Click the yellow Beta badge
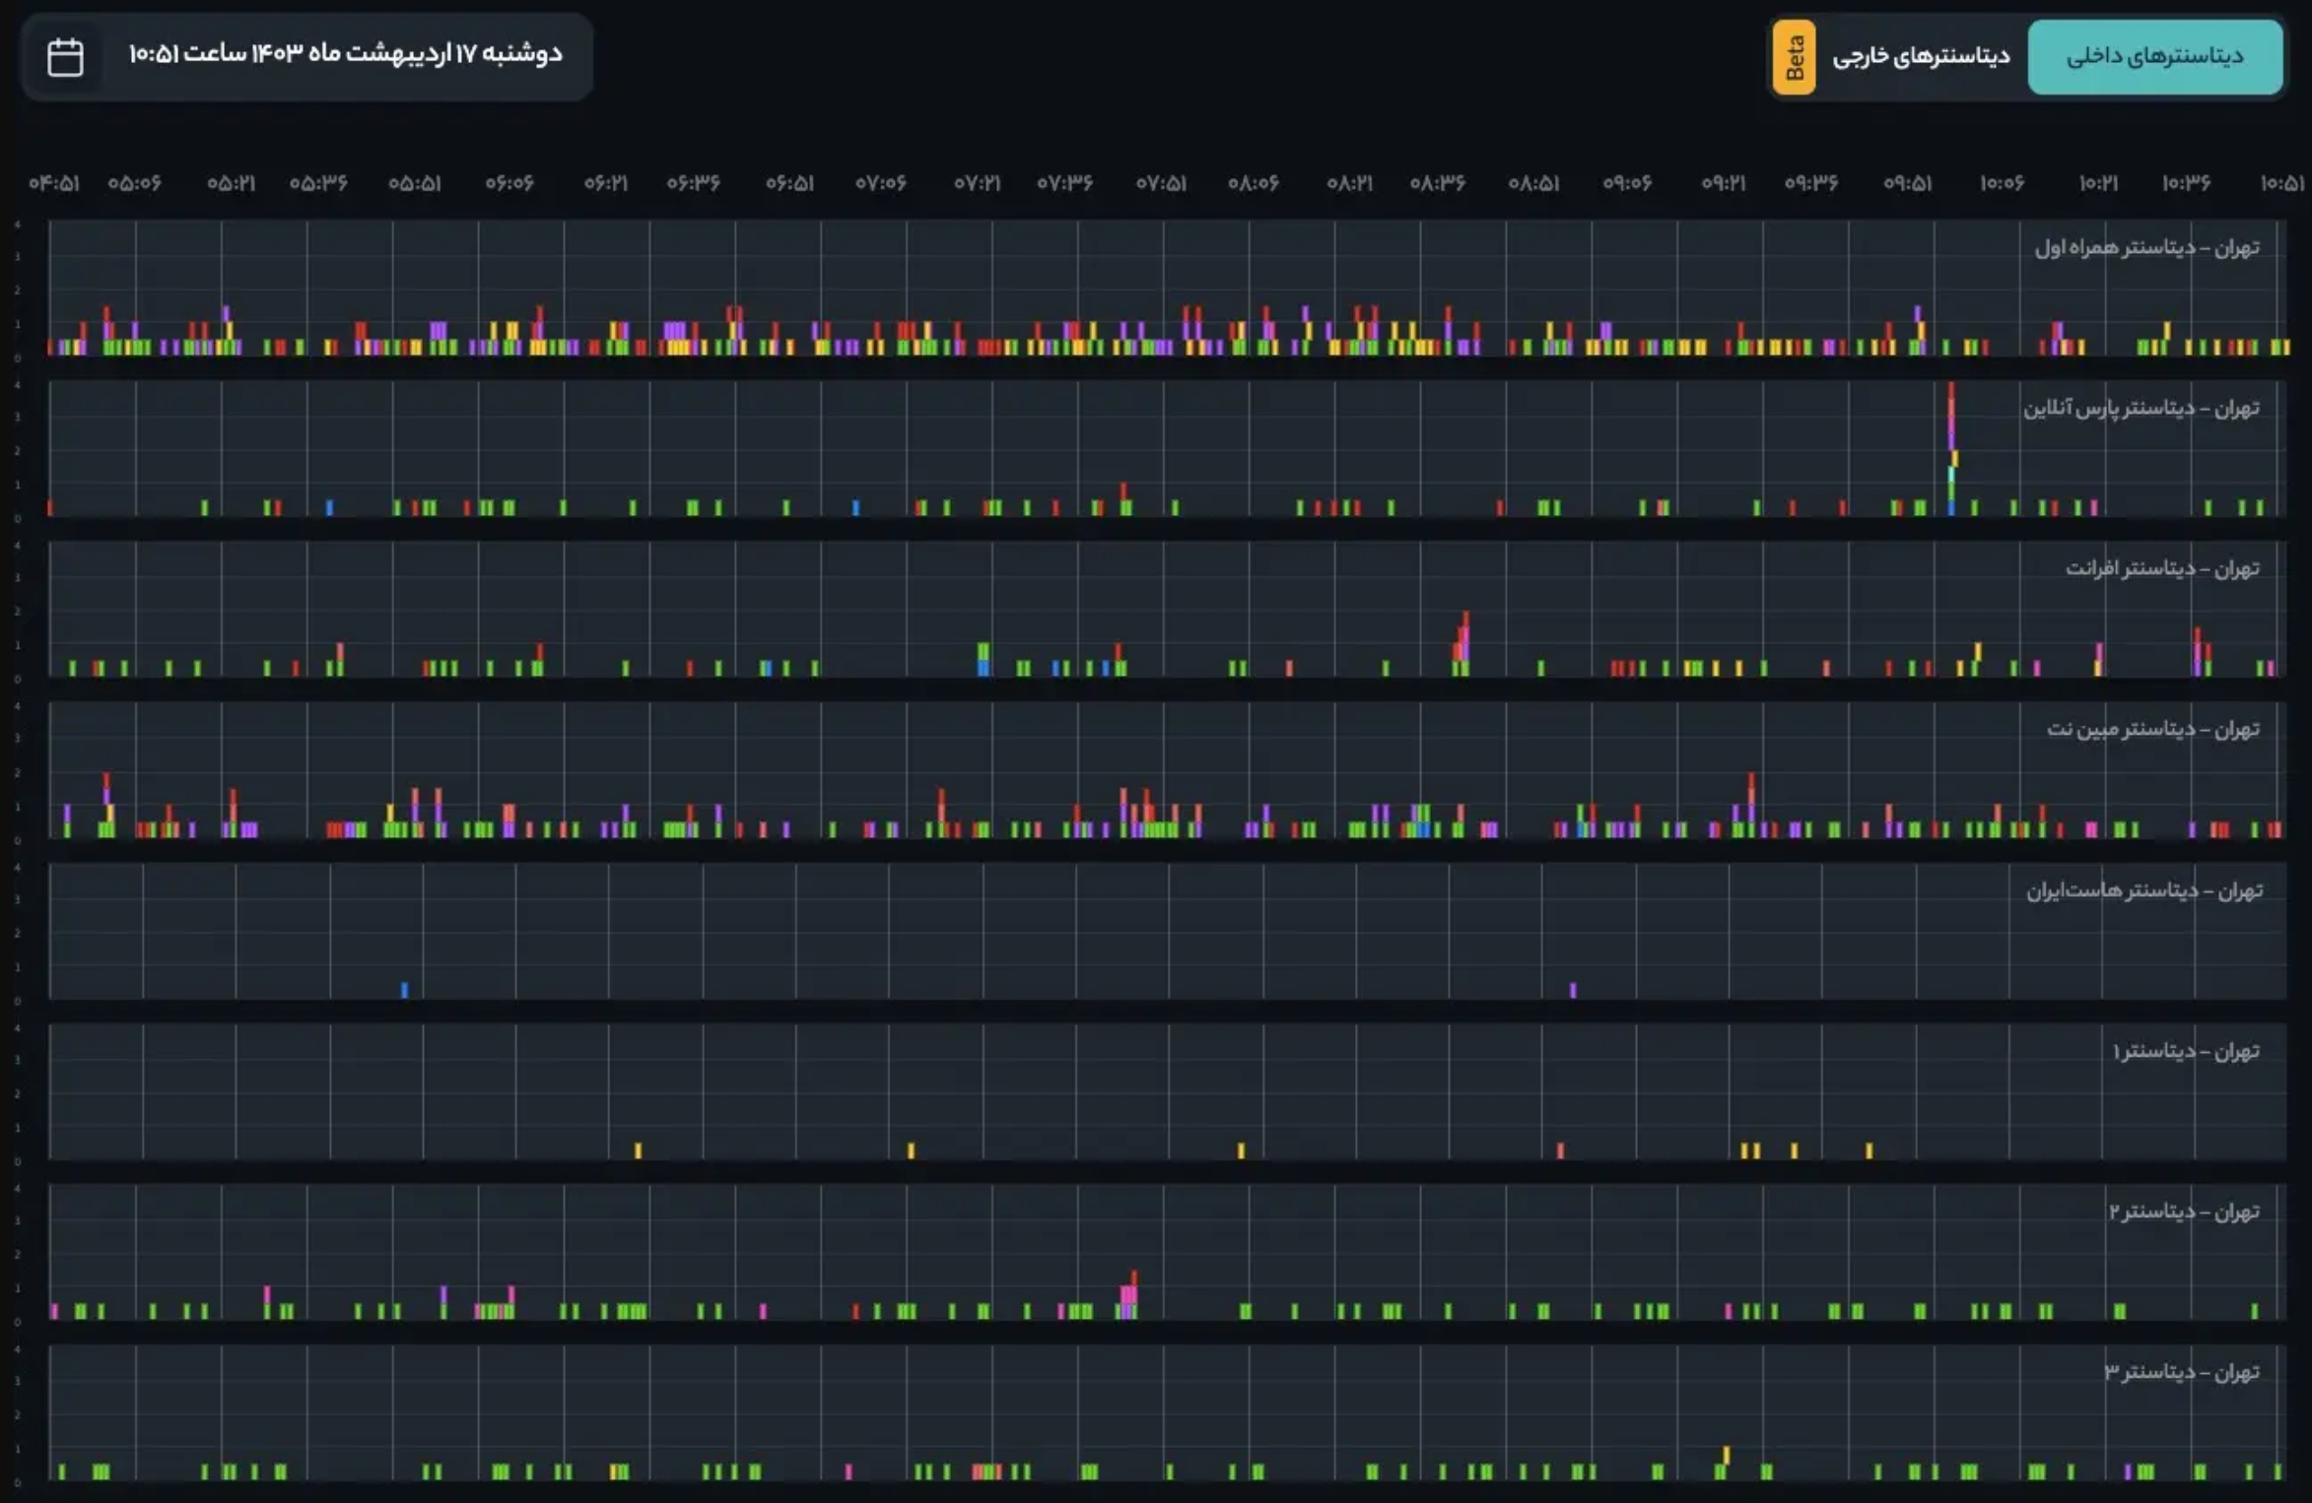Screen dimensions: 2312x1503 1794,57
